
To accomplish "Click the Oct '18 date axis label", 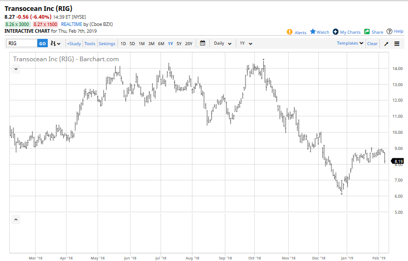I will tap(254, 258).
